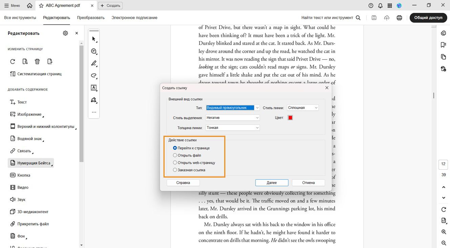Go to previous page with the up chevron

pos(444,187)
